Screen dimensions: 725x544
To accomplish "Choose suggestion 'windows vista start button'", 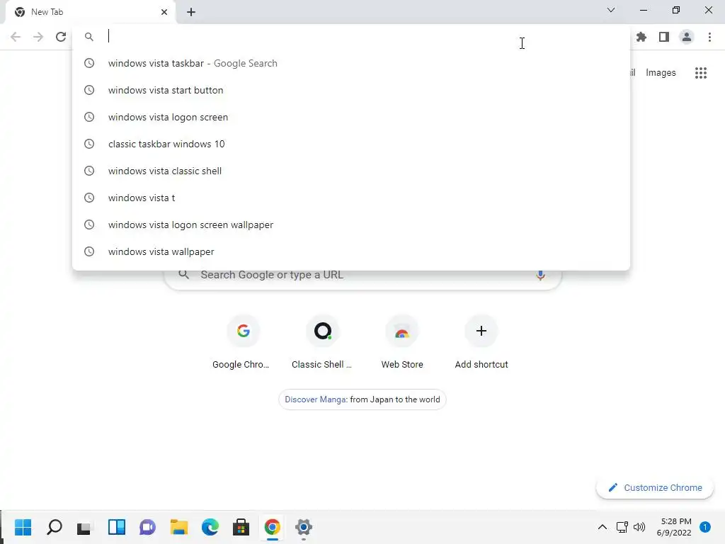I will point(351,90).
